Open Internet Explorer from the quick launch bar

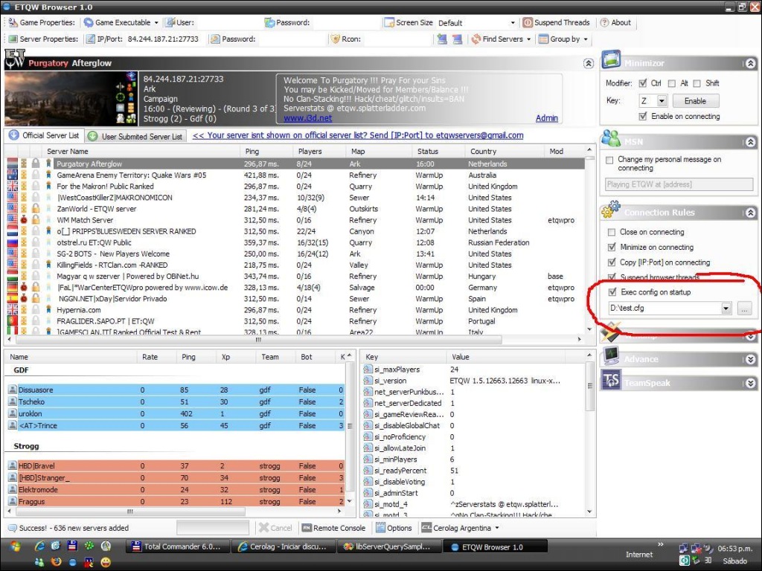click(x=39, y=546)
